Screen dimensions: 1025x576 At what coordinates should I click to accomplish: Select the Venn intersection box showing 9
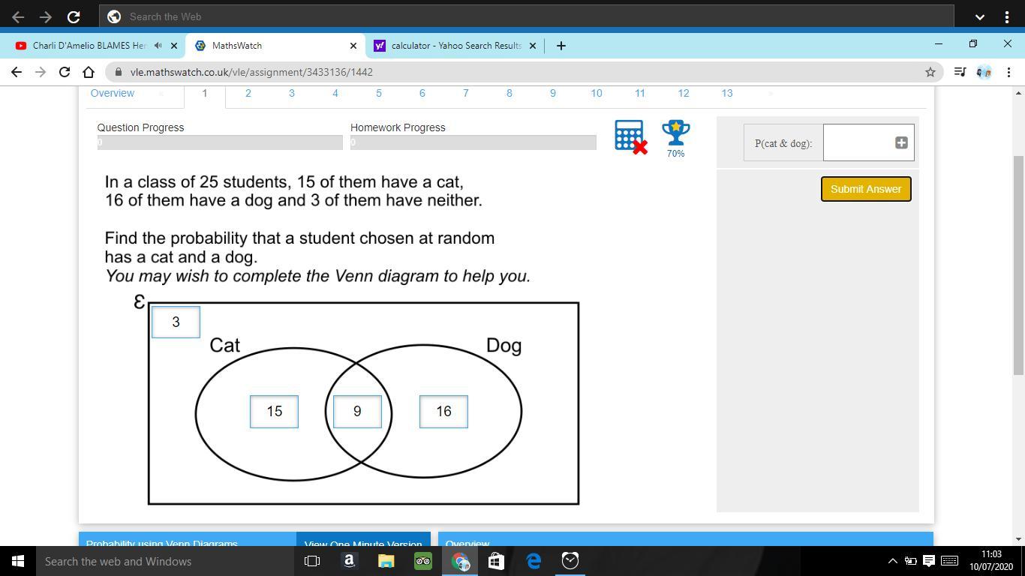[357, 412]
